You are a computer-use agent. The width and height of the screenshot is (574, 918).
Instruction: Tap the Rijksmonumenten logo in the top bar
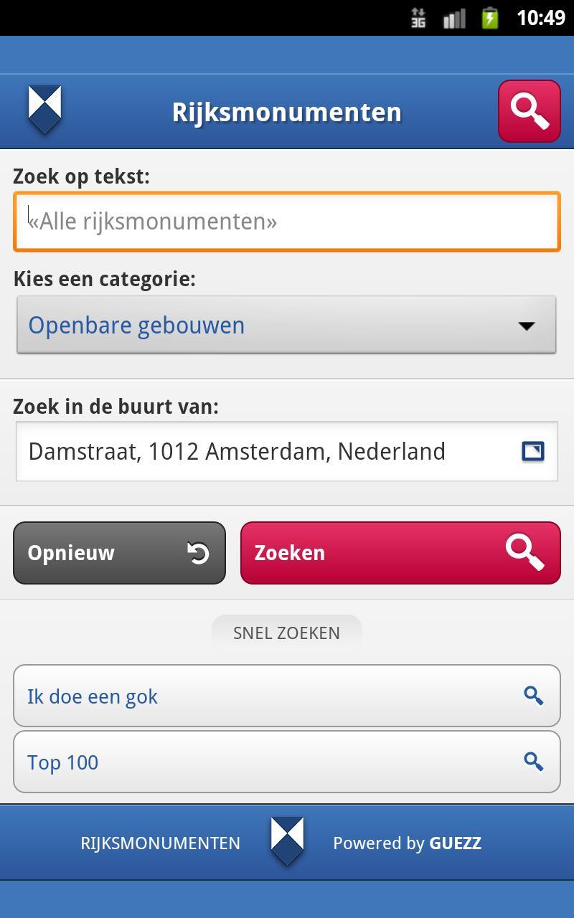point(44,109)
